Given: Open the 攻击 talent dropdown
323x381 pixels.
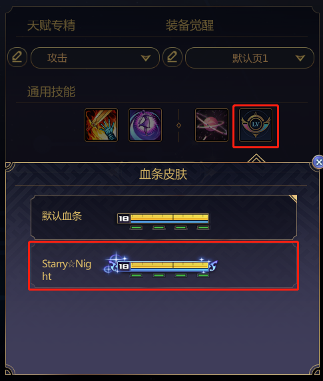Looking at the screenshot, I should click(95, 58).
